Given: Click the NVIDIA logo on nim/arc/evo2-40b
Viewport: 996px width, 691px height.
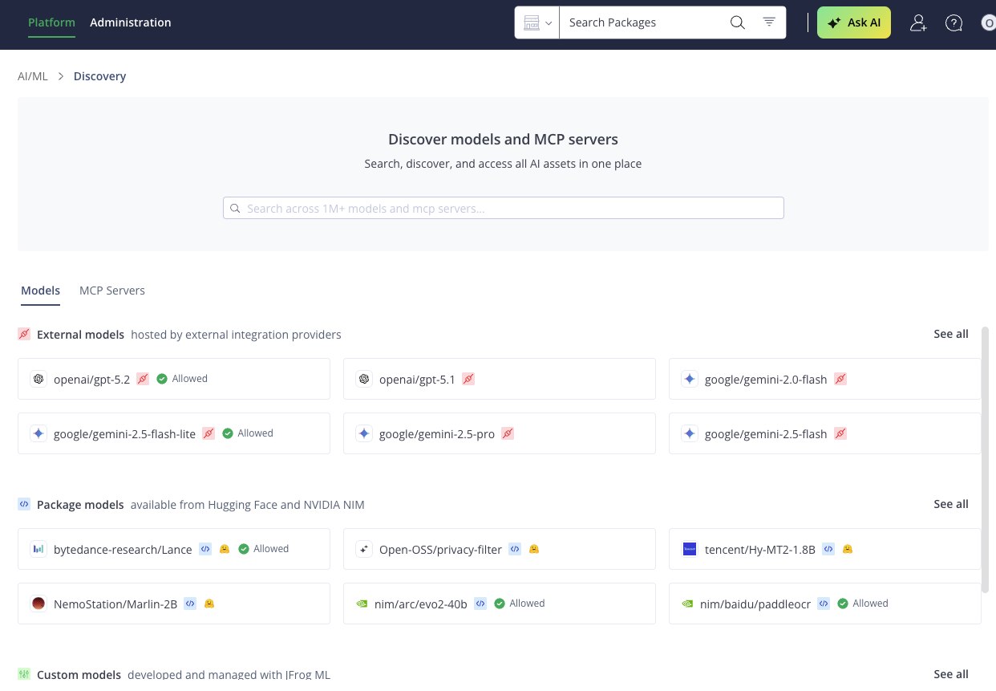Looking at the screenshot, I should pyautogui.click(x=363, y=604).
